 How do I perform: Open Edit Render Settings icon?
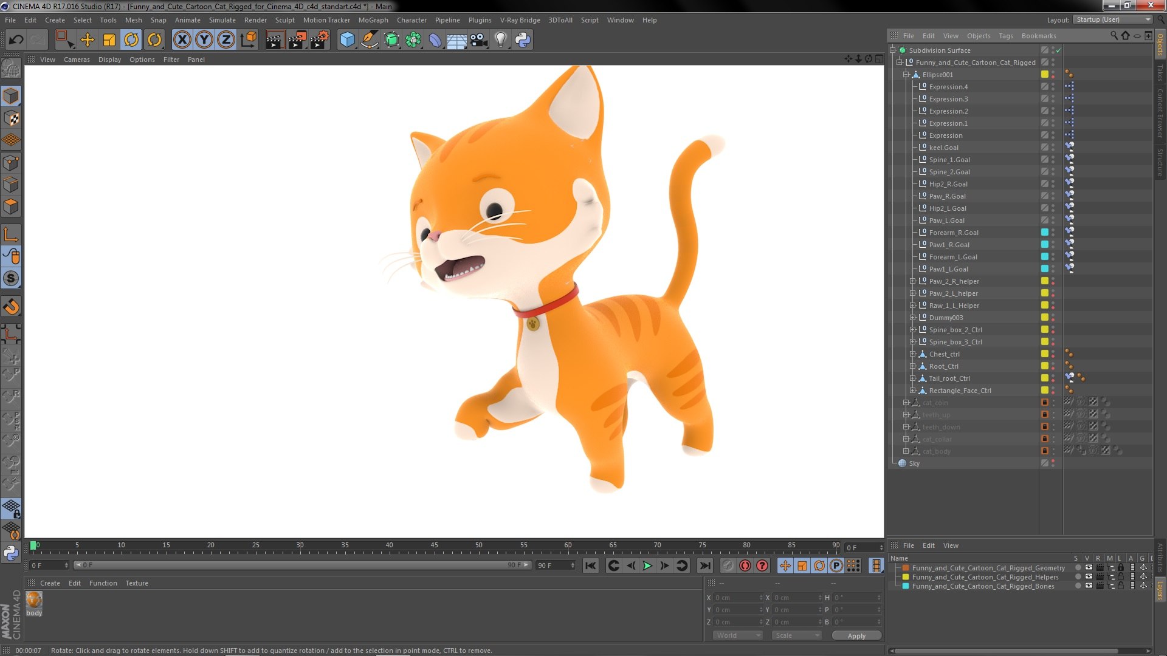(320, 40)
